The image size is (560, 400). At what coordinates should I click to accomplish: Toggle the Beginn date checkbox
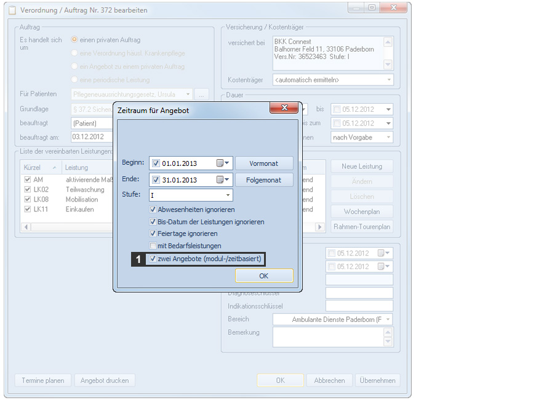156,163
